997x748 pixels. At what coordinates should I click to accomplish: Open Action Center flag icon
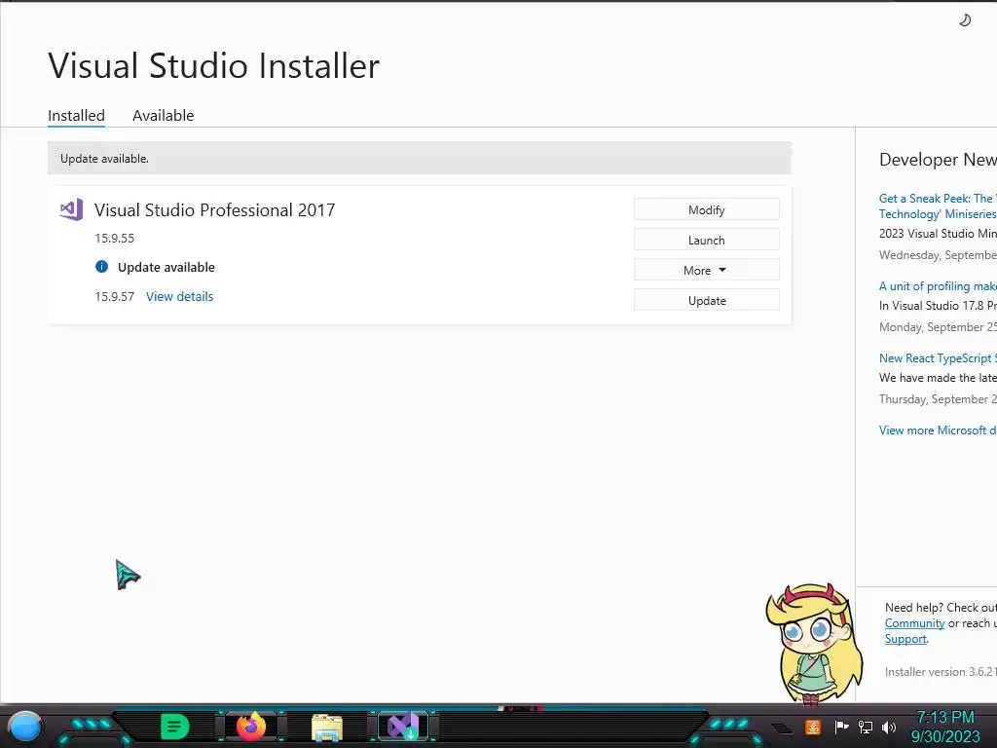click(841, 727)
